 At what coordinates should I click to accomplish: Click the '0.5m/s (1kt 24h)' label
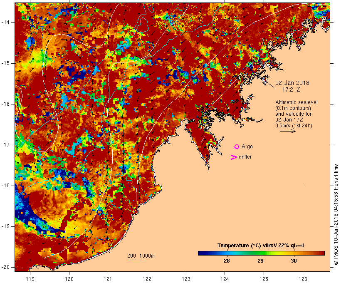point(294,126)
